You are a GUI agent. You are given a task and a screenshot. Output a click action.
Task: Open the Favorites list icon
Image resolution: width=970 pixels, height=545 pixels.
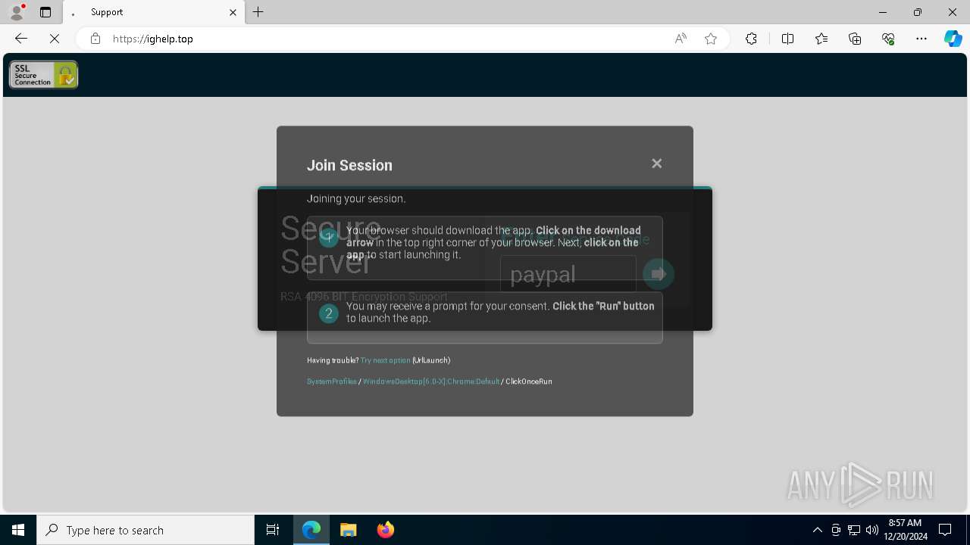[821, 39]
